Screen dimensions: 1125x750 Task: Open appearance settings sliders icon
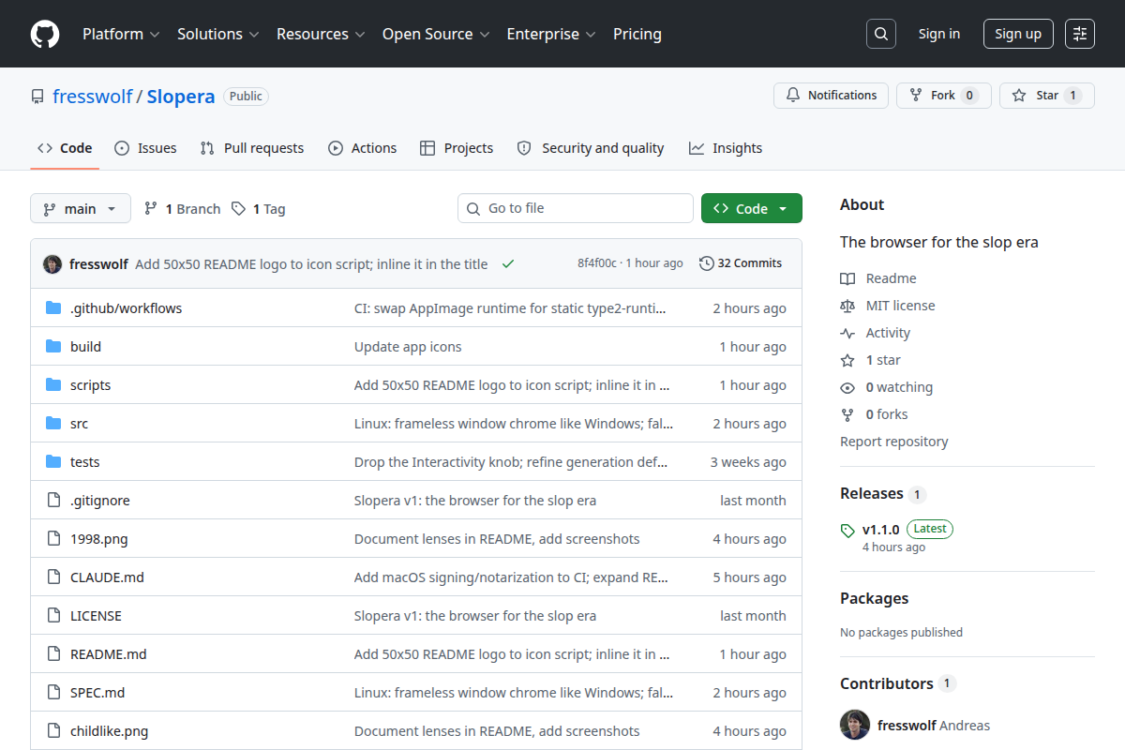tap(1080, 34)
